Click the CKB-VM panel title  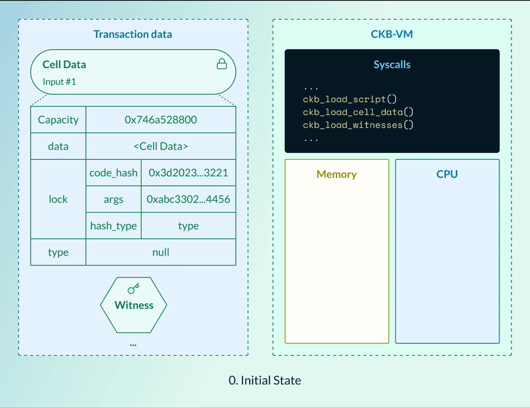coord(392,34)
